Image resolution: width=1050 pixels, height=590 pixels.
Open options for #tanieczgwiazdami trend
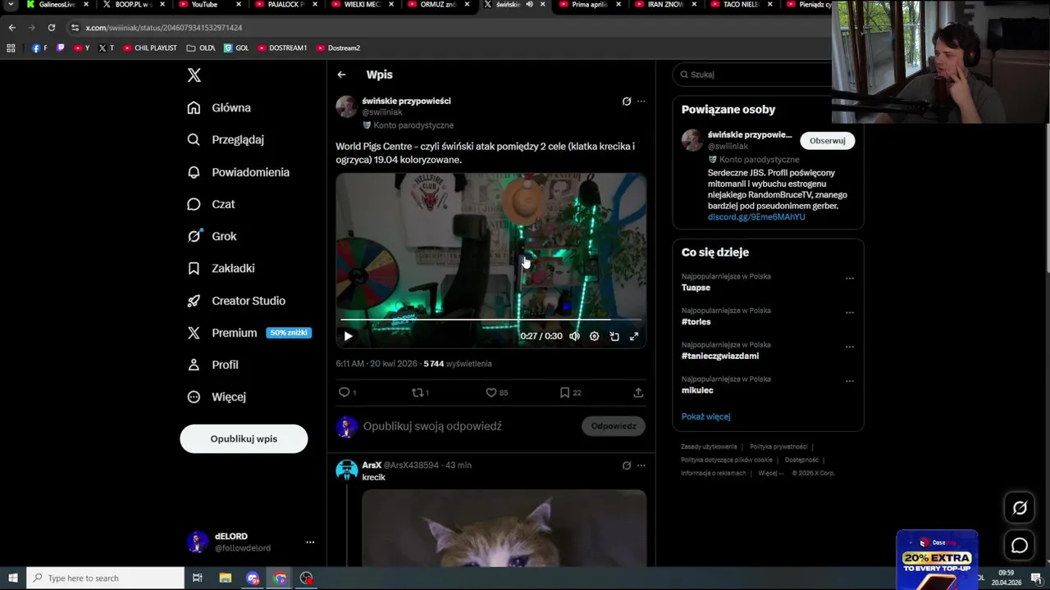pos(850,347)
